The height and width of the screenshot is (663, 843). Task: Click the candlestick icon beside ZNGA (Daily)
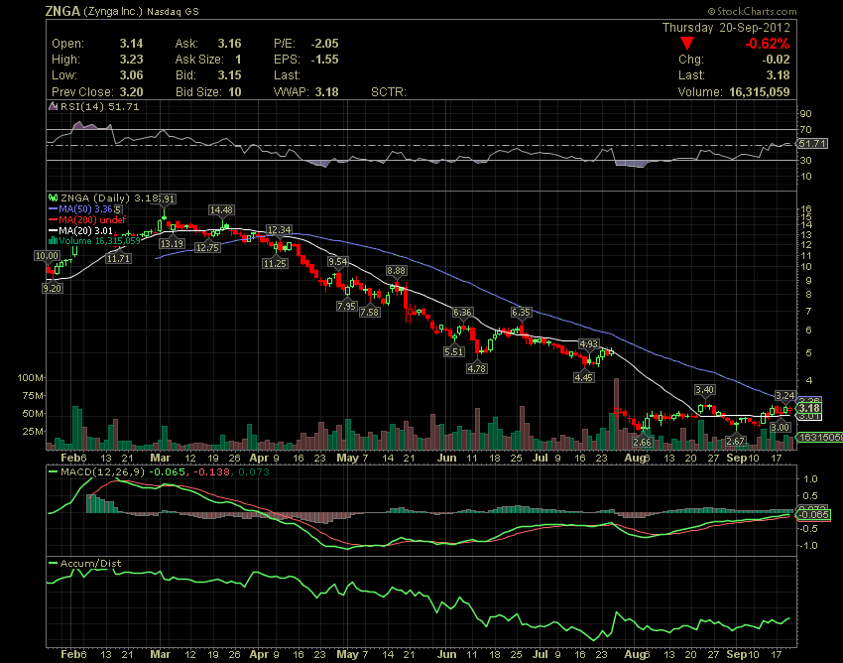coord(53,199)
